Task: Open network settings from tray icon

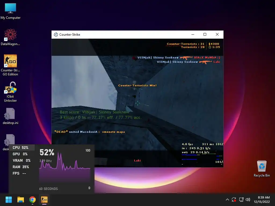Action: [x=241, y=200]
